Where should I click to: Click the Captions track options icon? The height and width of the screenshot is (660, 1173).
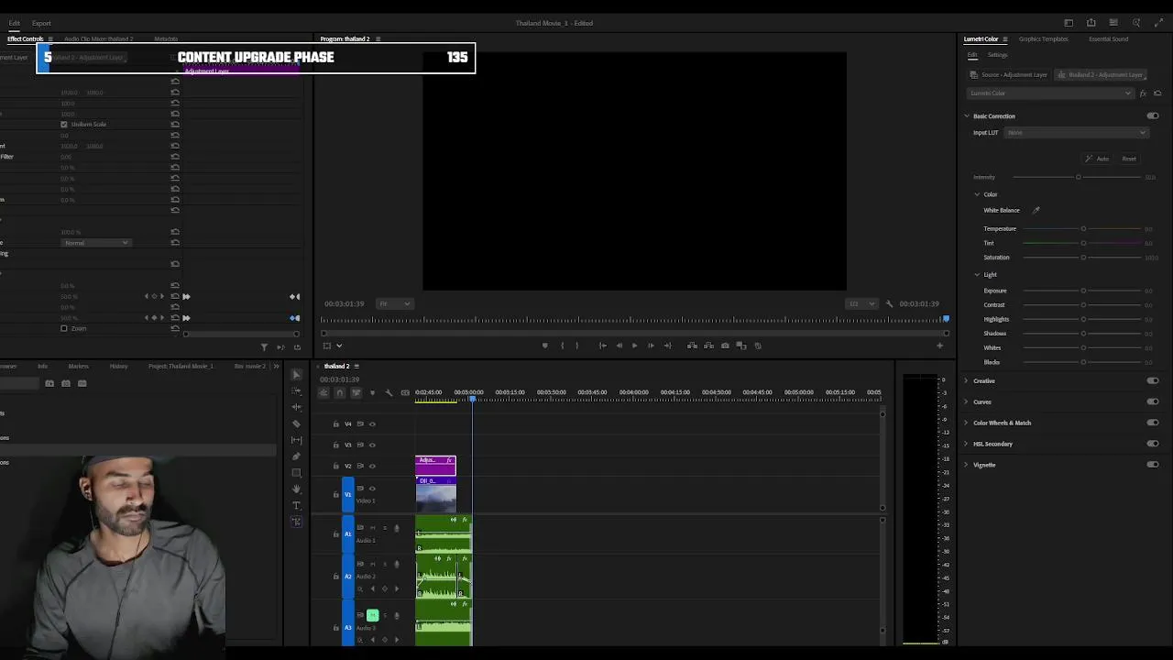[x=405, y=393]
